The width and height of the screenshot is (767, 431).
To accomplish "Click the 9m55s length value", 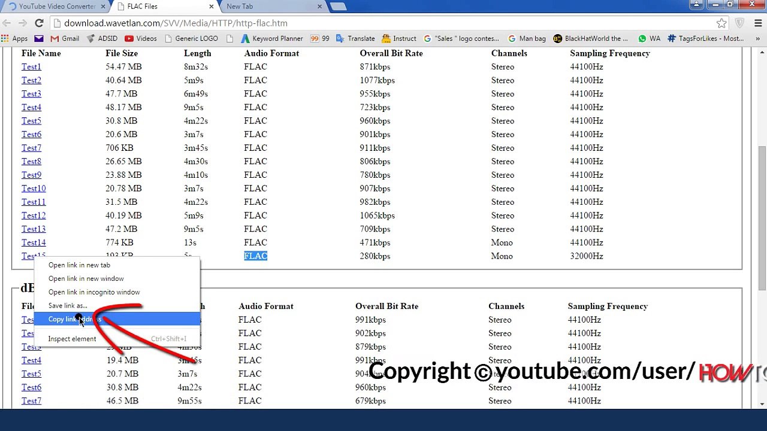I will [x=189, y=401].
